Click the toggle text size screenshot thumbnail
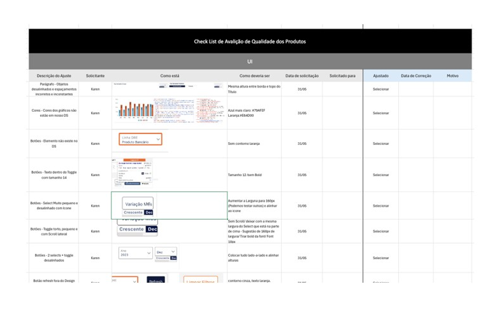Image resolution: width=492 pixels, height=321 pixels. click(134, 172)
